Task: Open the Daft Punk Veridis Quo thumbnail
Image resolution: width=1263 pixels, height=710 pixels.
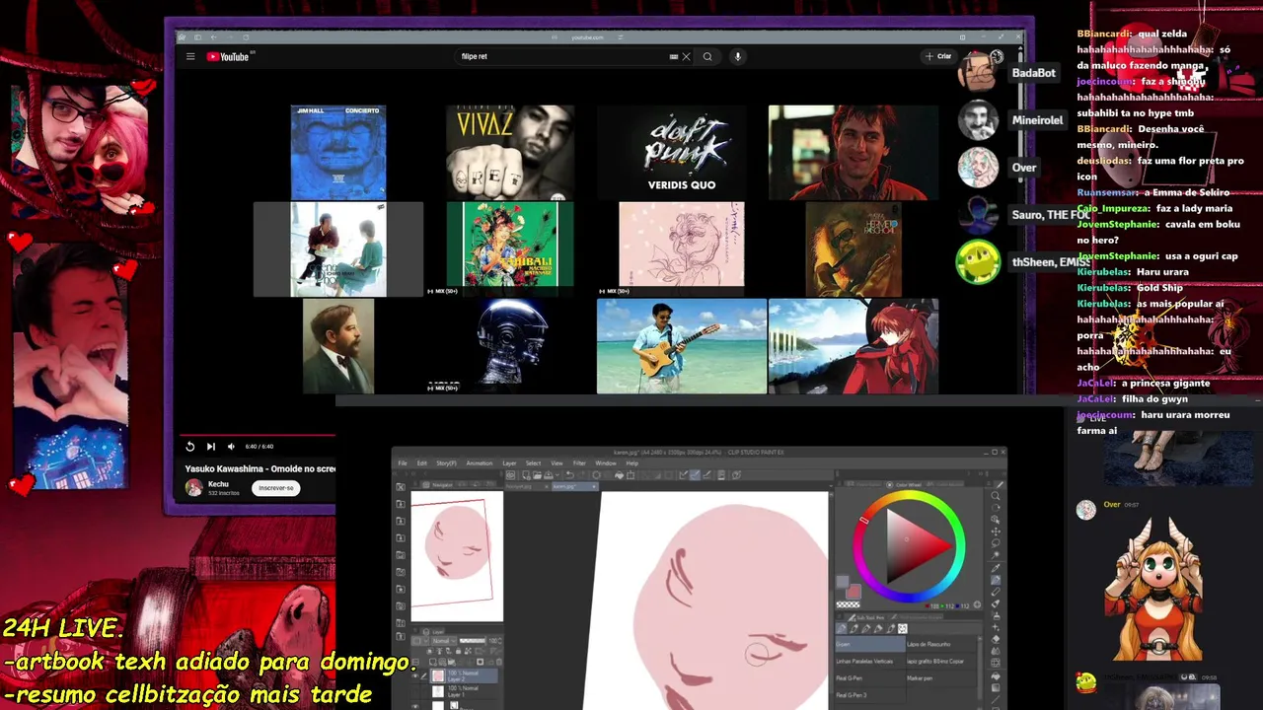Action: (x=681, y=153)
